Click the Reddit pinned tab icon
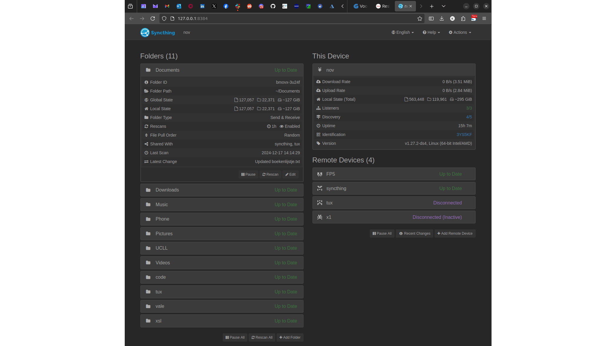The image size is (616, 346). point(249,6)
